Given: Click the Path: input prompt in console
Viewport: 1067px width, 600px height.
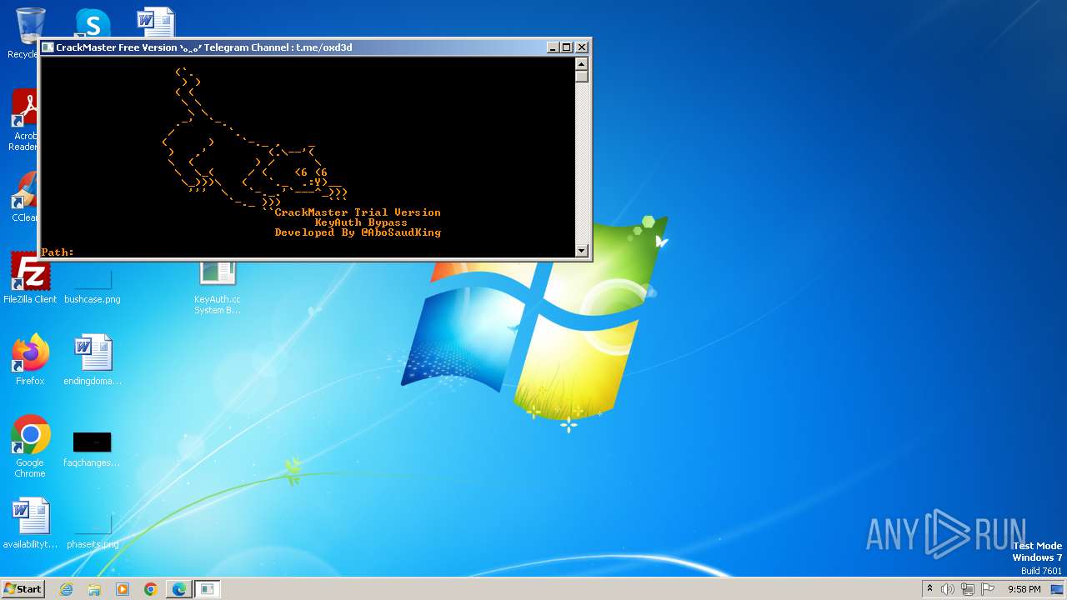Looking at the screenshot, I should pyautogui.click(x=58, y=252).
